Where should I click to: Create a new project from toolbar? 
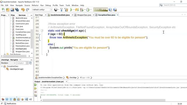[x=8, y=10]
